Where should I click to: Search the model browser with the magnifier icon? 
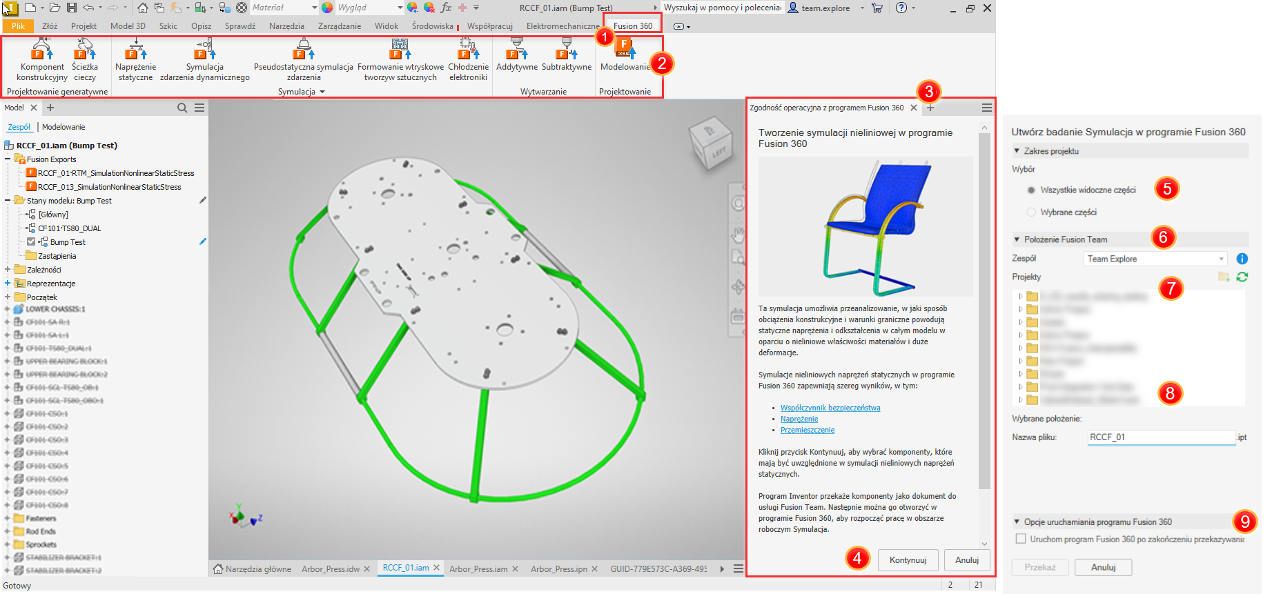(182, 108)
